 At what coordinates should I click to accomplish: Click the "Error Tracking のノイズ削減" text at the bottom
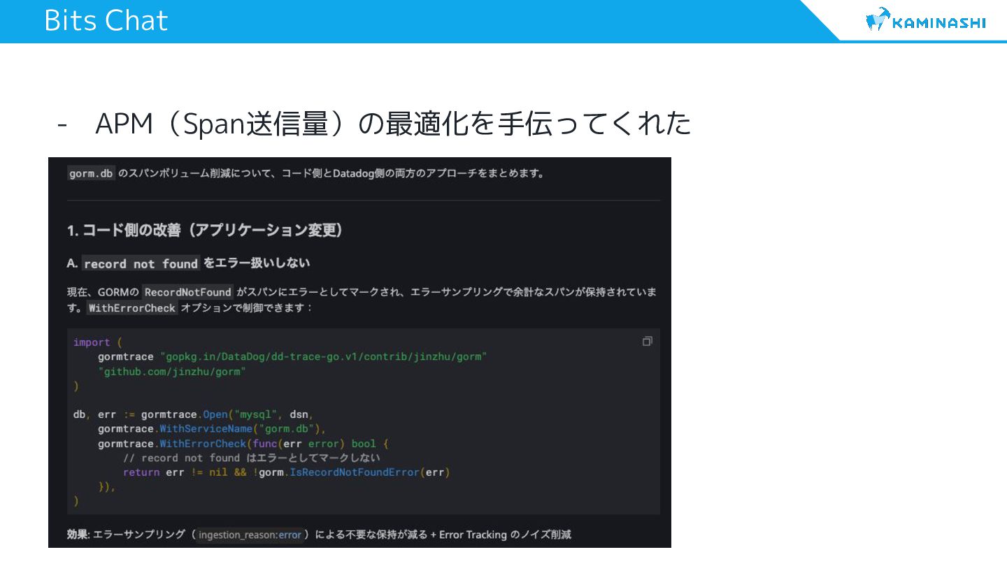point(505,535)
